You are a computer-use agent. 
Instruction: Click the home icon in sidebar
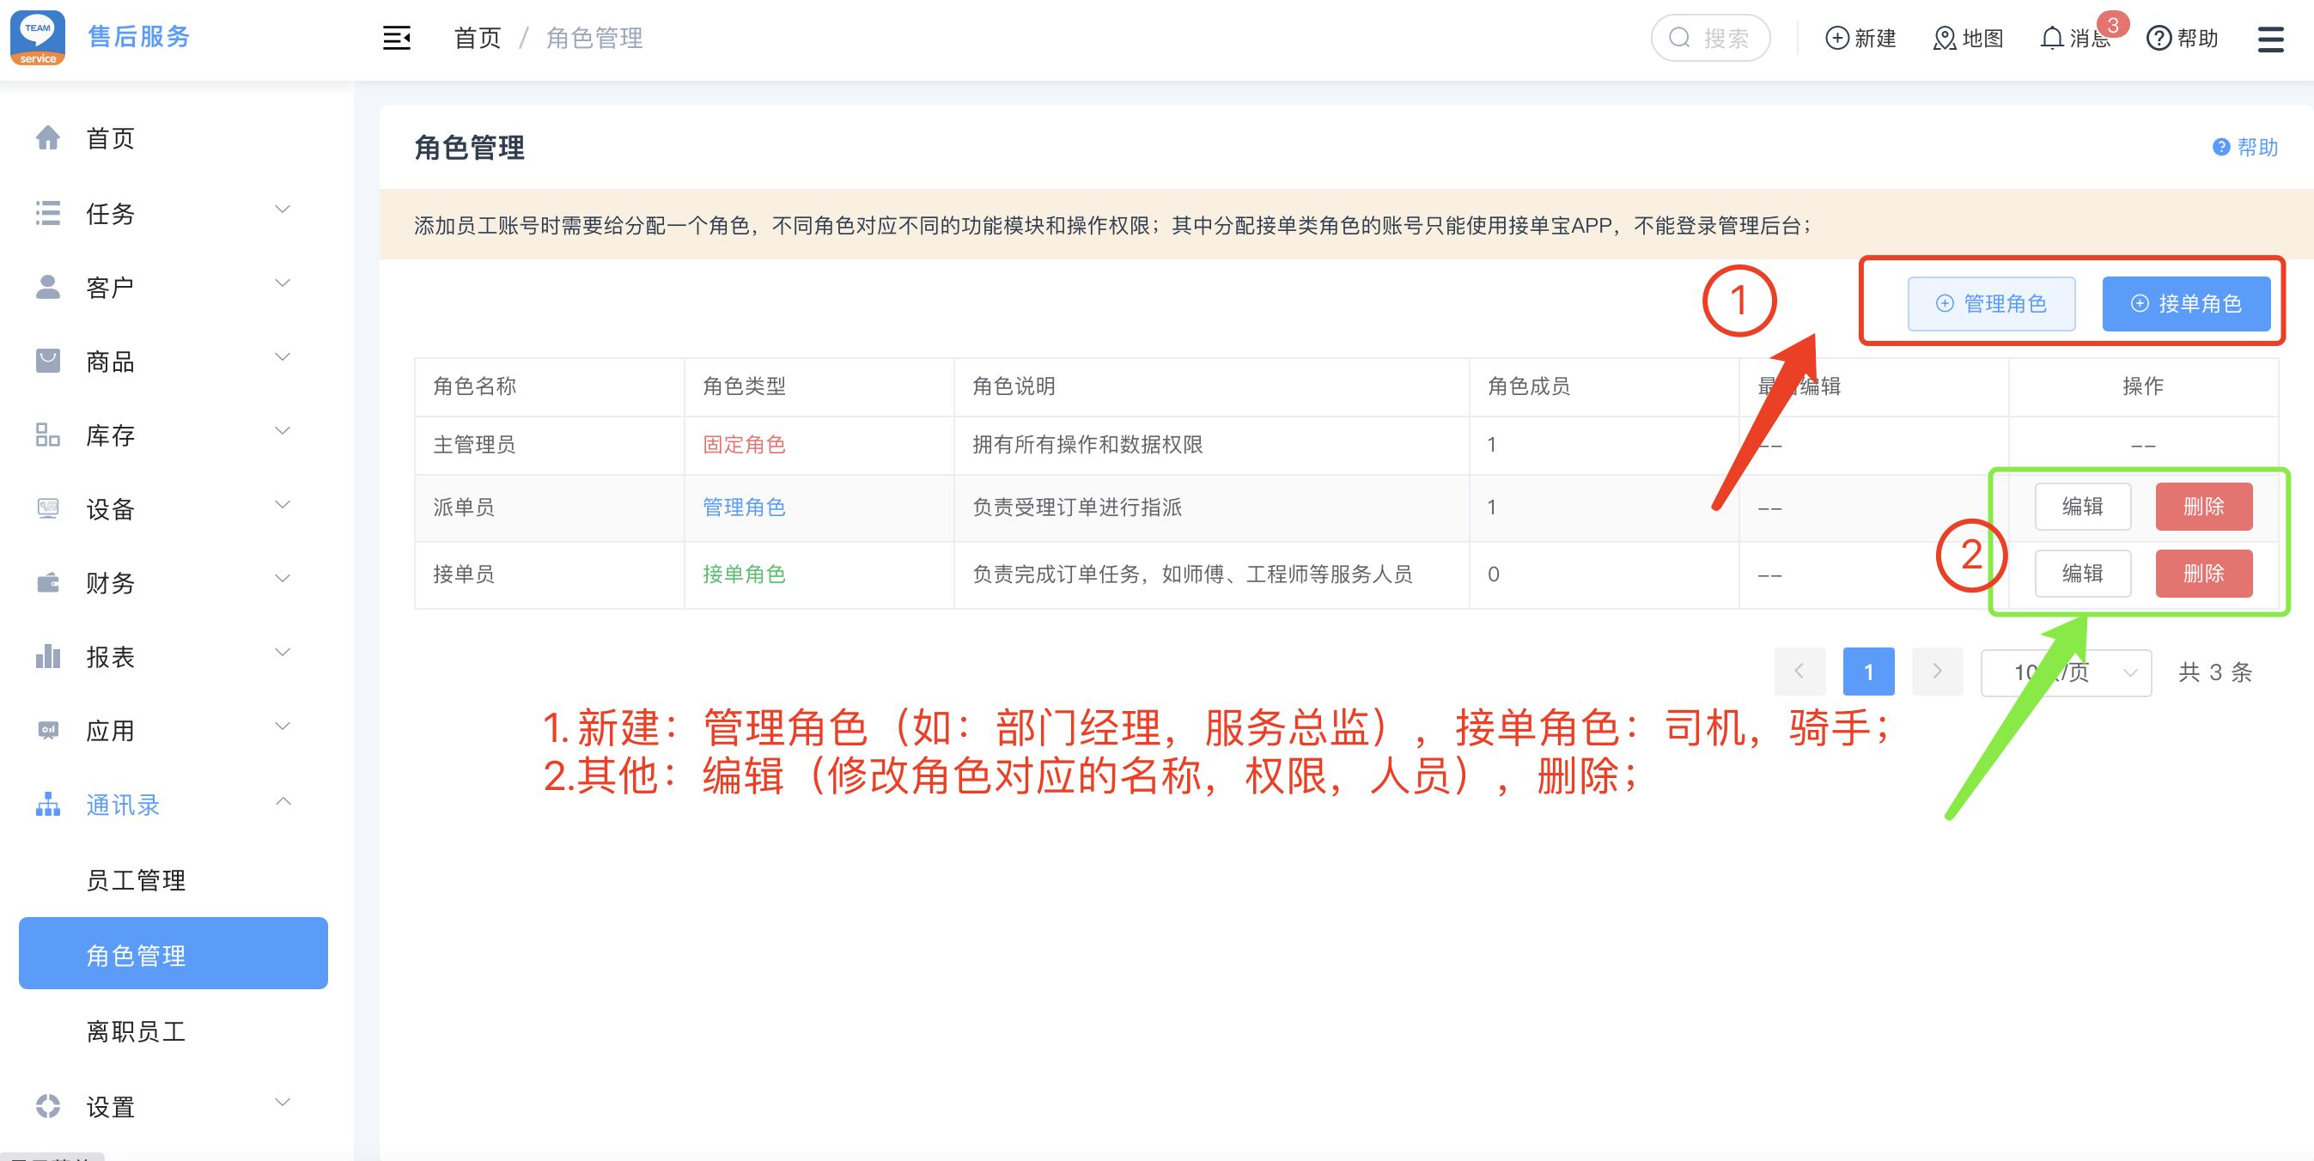tap(47, 137)
